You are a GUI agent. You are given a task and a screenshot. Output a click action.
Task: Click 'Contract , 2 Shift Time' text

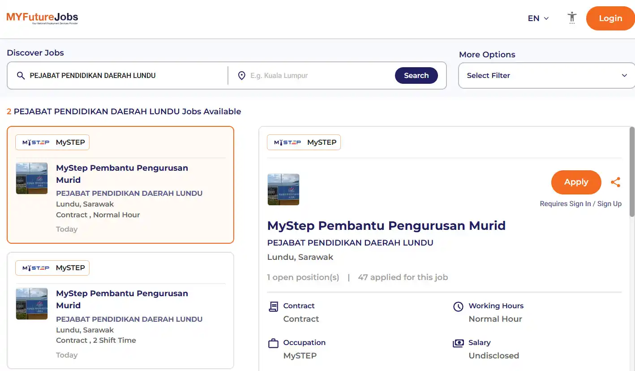(x=96, y=341)
